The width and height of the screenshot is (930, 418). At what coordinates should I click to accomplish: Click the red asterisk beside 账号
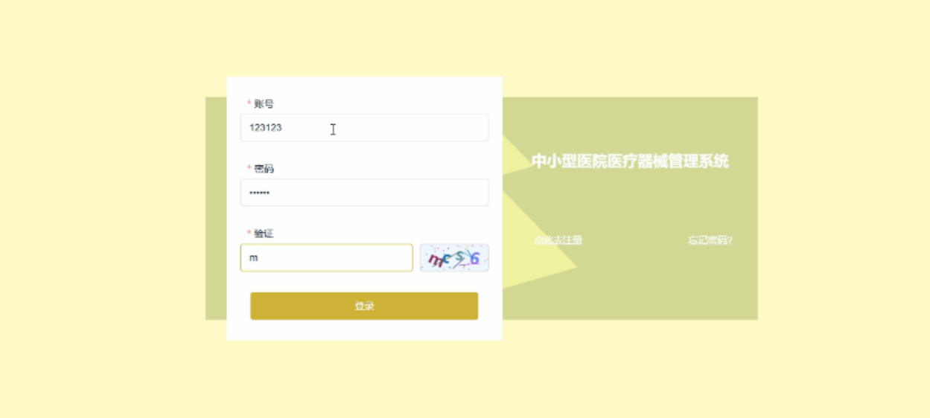coord(249,103)
